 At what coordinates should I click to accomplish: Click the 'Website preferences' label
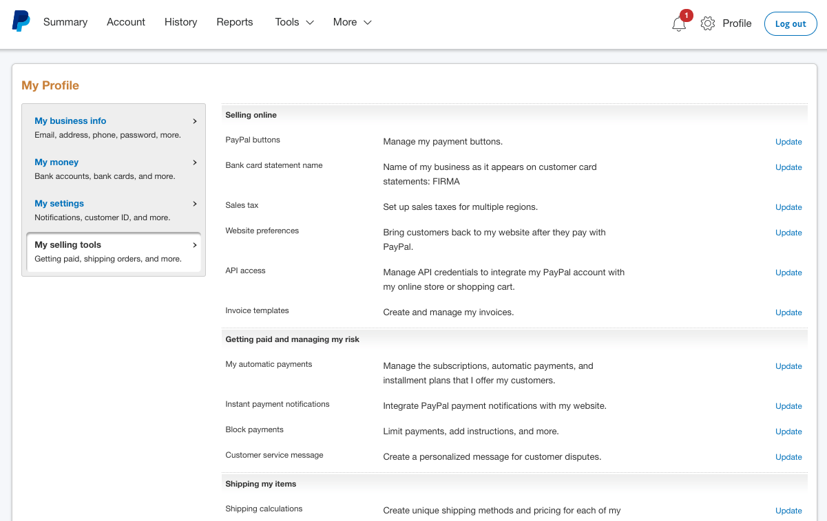point(262,231)
